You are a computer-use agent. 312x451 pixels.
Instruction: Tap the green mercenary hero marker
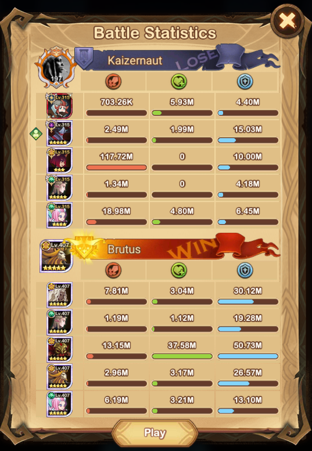pos(36,134)
